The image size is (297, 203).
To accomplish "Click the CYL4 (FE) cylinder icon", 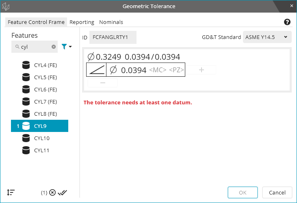I will pyautogui.click(x=26, y=65).
